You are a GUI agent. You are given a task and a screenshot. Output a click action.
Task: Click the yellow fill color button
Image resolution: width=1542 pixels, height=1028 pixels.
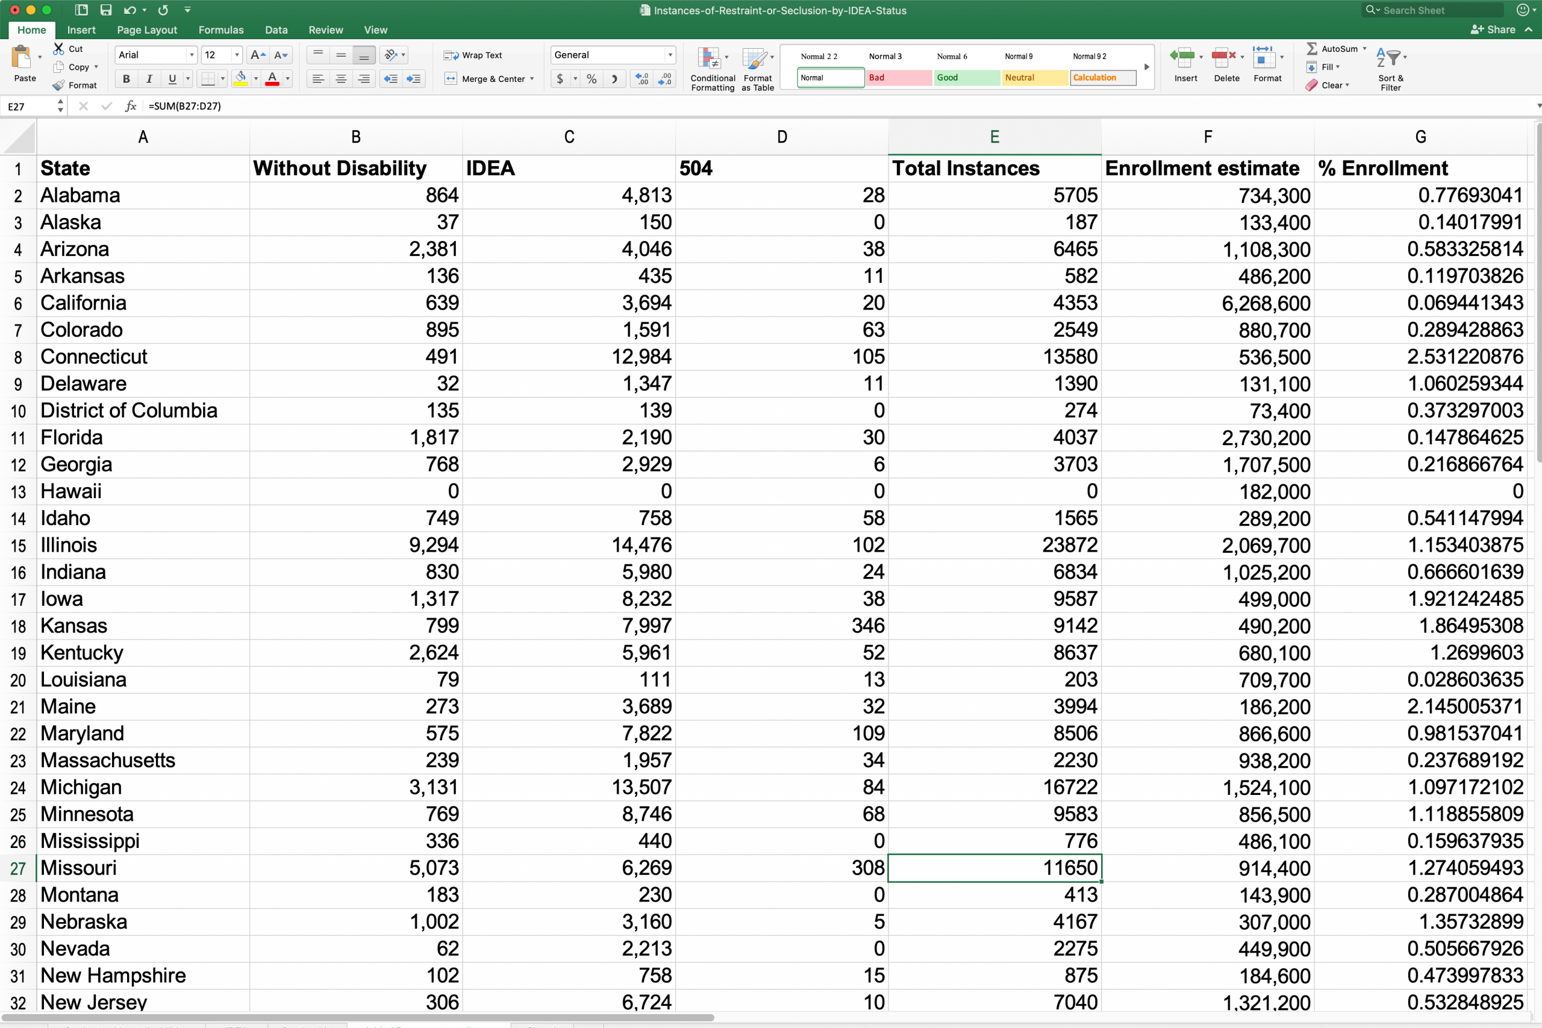pyautogui.click(x=240, y=79)
